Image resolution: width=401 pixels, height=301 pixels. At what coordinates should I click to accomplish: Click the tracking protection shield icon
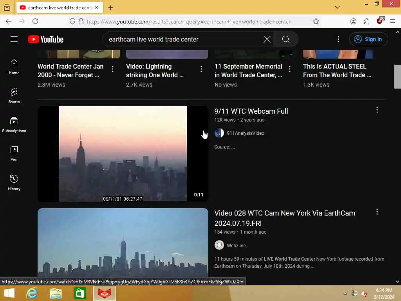tap(72, 21)
